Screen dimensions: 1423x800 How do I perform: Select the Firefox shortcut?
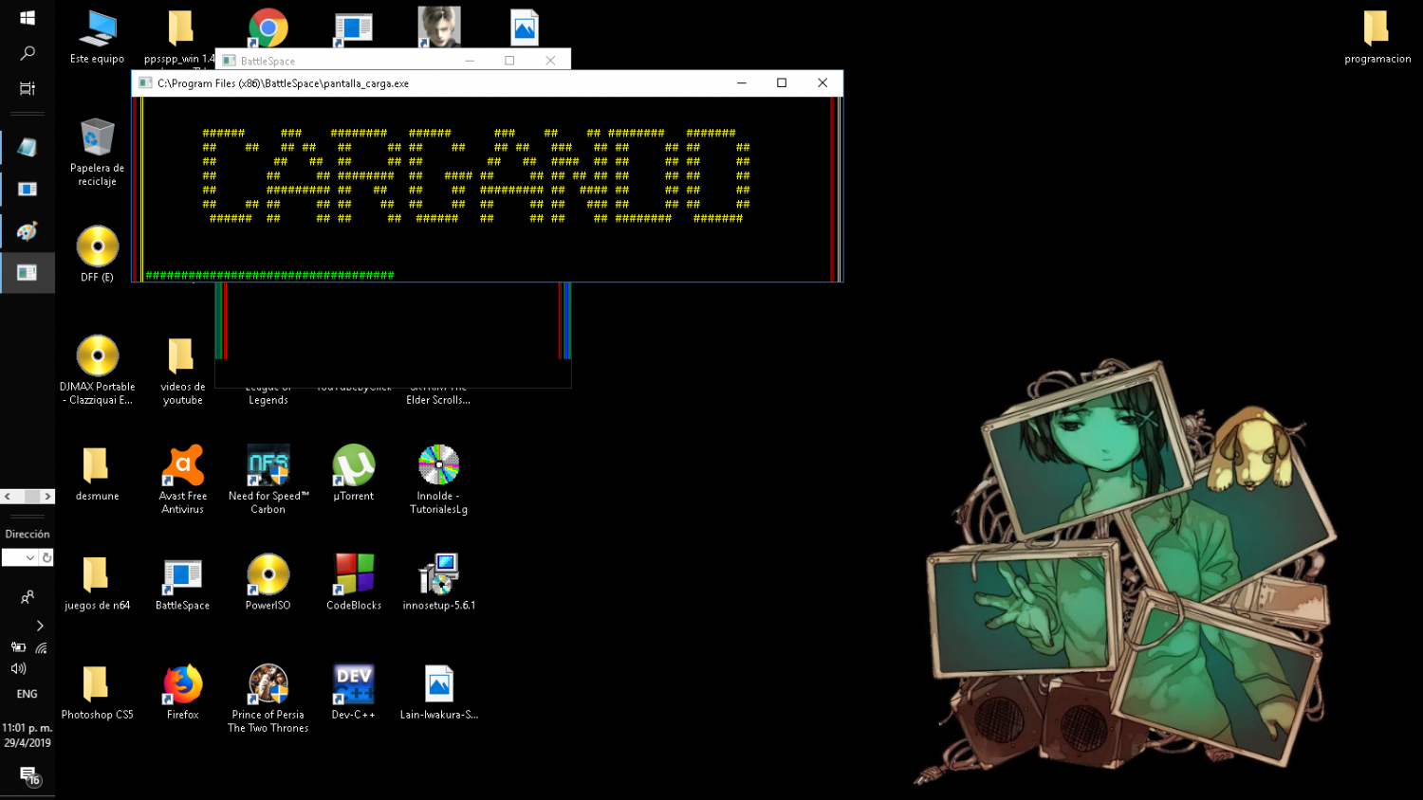click(x=182, y=692)
